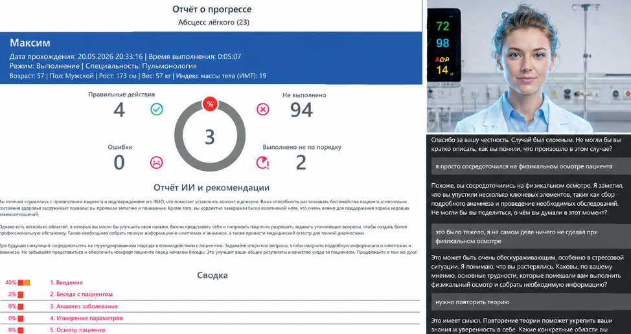Click the pink X not completed icon
The image size is (631, 334).
[263, 109]
